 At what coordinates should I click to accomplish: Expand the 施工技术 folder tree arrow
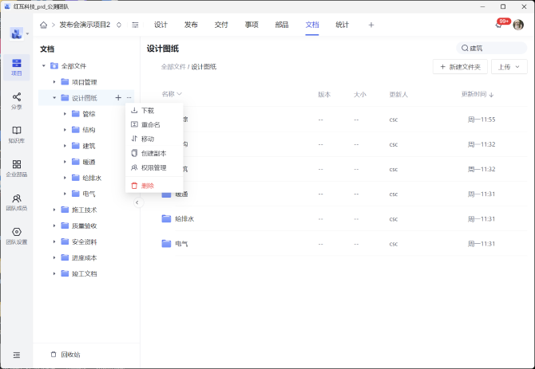pyautogui.click(x=54, y=210)
